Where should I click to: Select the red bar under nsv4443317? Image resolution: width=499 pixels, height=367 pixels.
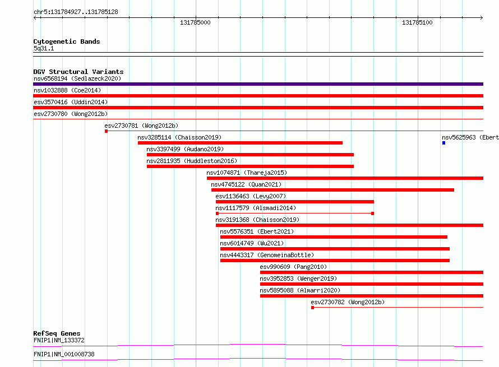pos(335,261)
